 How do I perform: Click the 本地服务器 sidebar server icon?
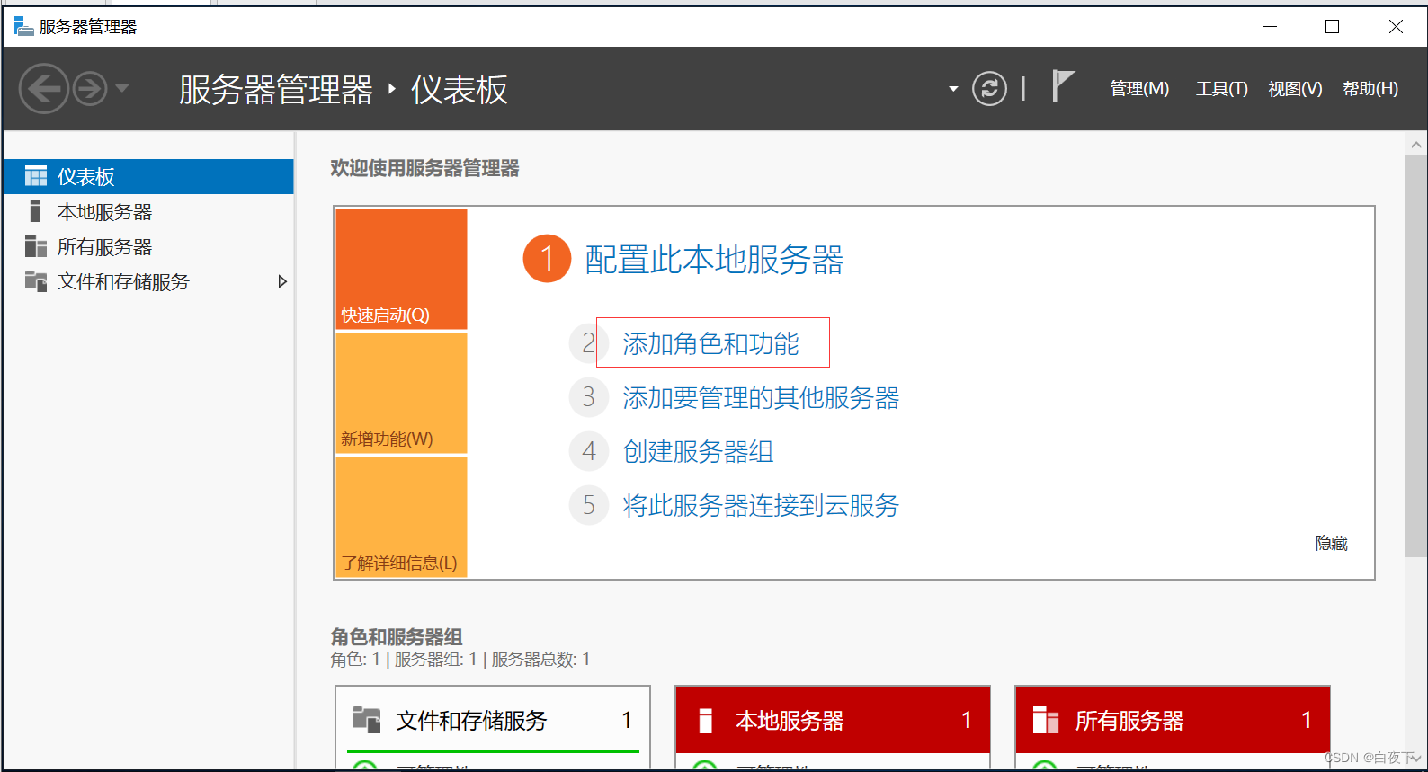(x=35, y=211)
